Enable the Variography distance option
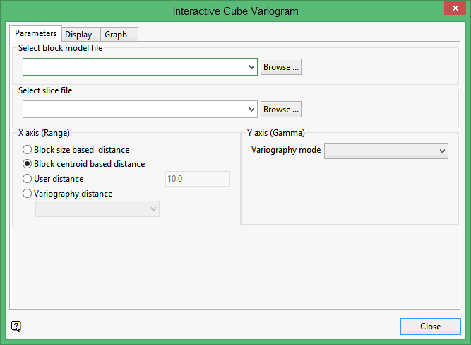This screenshot has width=471, height=345. point(28,194)
